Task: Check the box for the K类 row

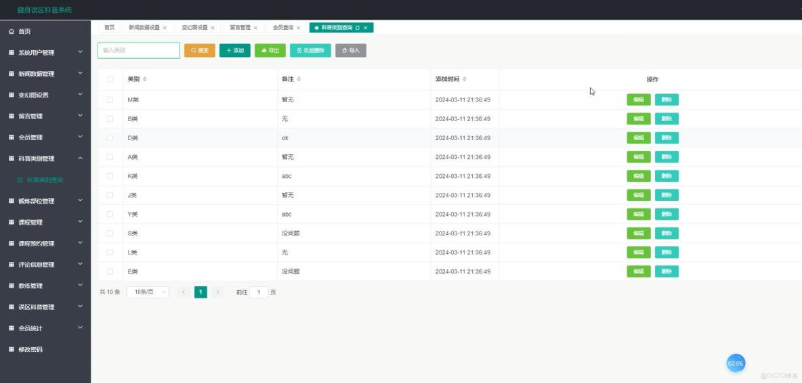Action: [x=110, y=176]
